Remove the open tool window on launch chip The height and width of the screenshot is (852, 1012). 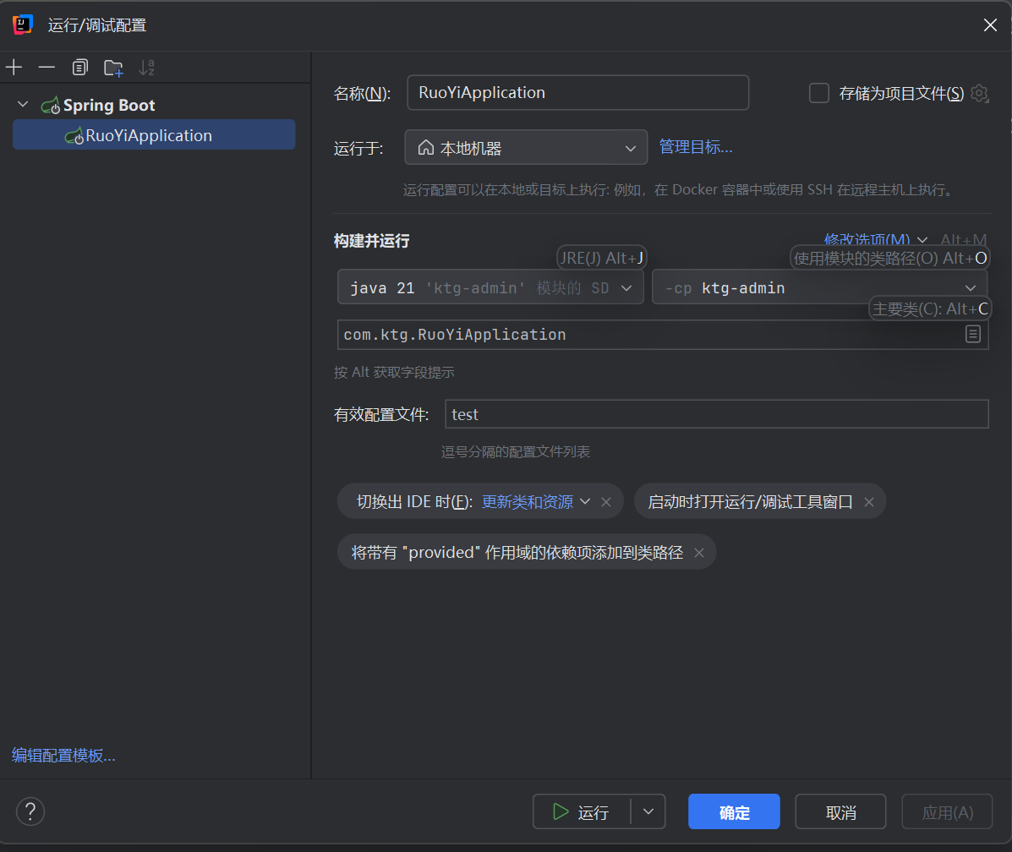pyautogui.click(x=869, y=501)
